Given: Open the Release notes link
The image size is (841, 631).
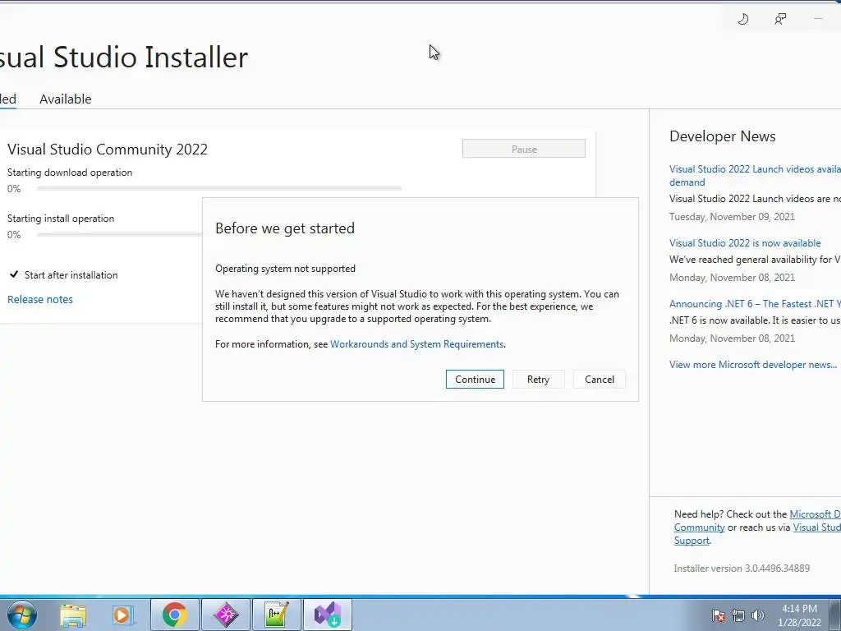Looking at the screenshot, I should coord(40,299).
